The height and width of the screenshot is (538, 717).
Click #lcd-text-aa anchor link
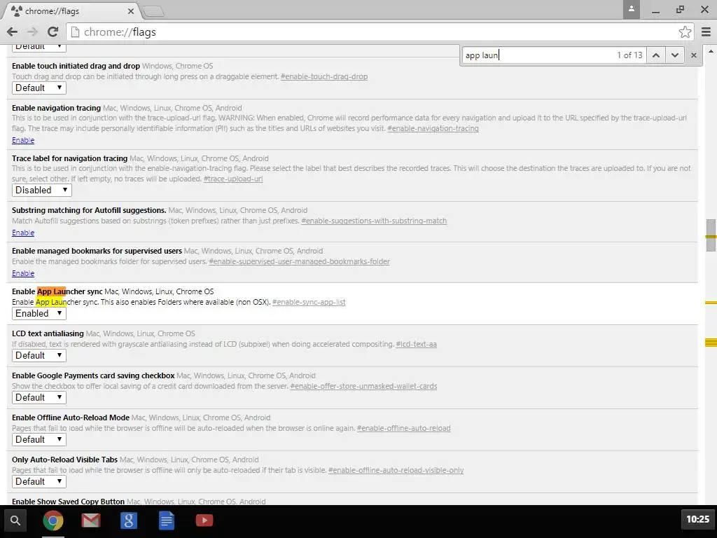417,345
